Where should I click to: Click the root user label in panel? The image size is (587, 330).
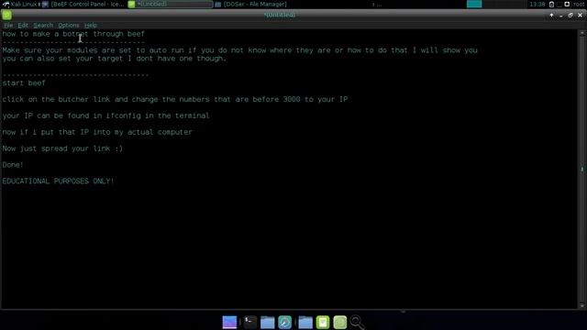(579, 4)
